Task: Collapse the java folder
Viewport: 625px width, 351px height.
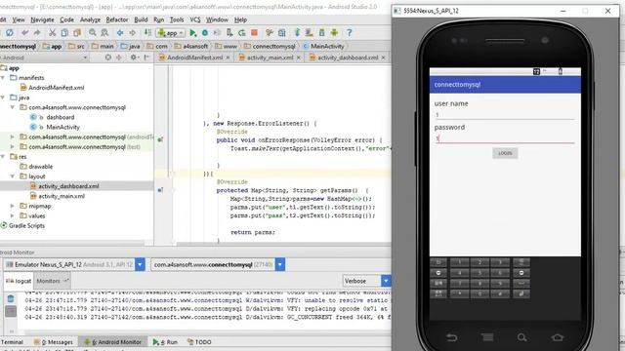Action: [x=3, y=97]
